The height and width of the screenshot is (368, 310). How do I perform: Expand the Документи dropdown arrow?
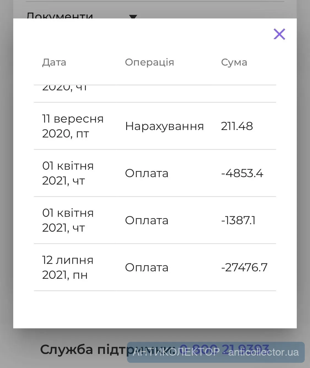[133, 17]
